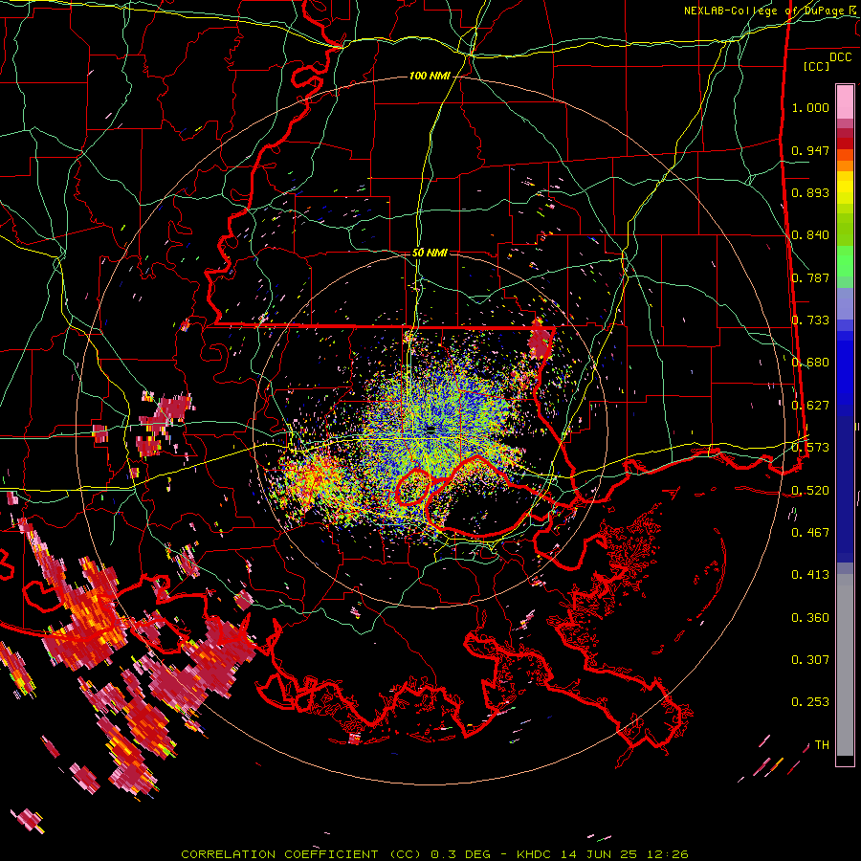861x861 pixels.
Task: Select the 0.413 legend value
Action: pos(810,575)
